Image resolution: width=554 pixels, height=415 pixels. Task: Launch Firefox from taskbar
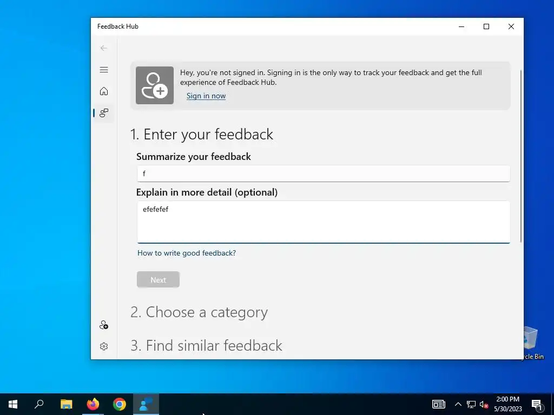tap(93, 404)
